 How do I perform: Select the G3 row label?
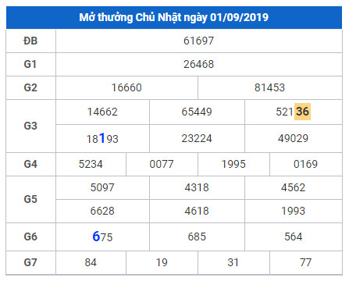click(30, 126)
